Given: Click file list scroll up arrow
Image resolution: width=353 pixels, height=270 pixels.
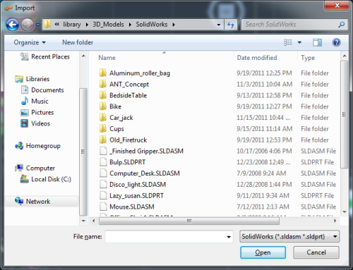Looking at the screenshot, I should (345, 56).
